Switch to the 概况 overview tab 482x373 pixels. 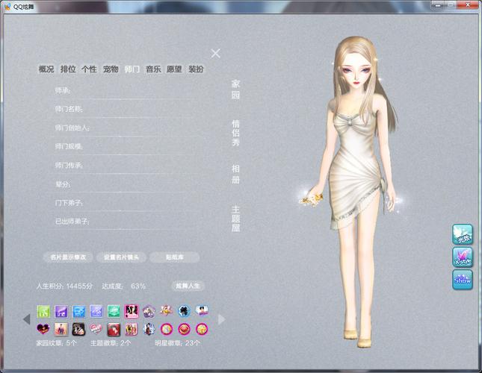[x=46, y=69]
